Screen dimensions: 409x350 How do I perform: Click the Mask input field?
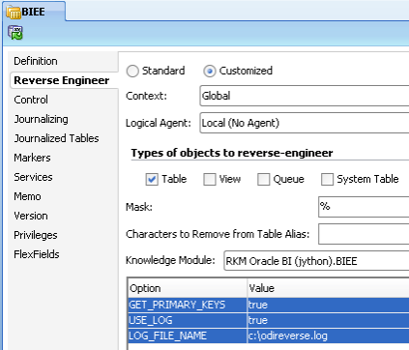click(x=364, y=207)
